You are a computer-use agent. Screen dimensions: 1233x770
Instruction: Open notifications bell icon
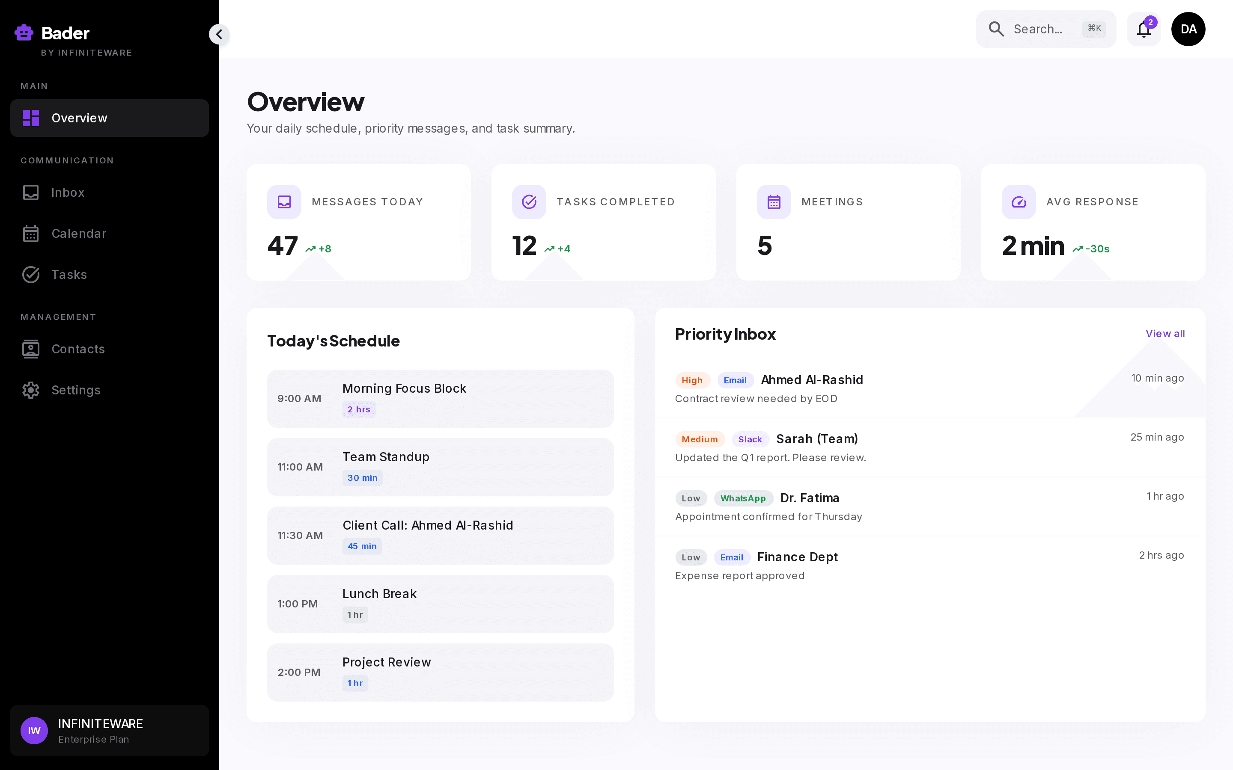coord(1144,29)
